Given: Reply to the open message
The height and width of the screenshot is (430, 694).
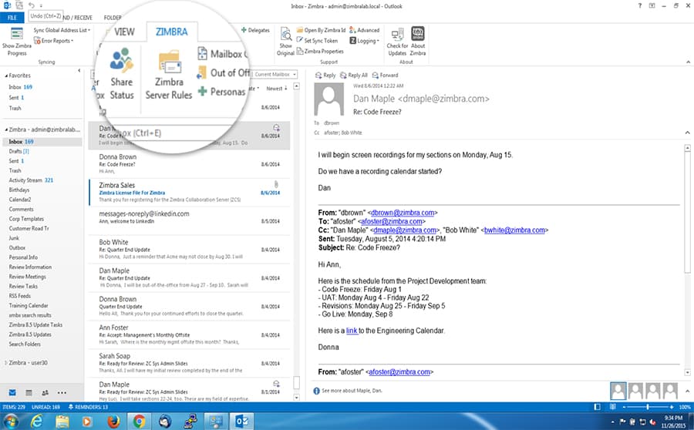Looking at the screenshot, I should coord(325,76).
